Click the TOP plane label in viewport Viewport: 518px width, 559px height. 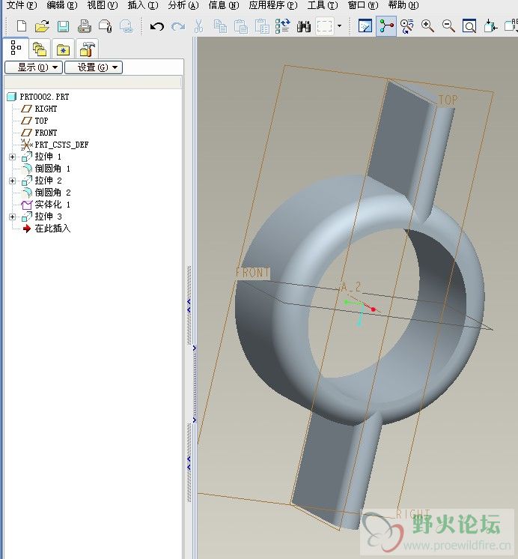click(x=448, y=100)
